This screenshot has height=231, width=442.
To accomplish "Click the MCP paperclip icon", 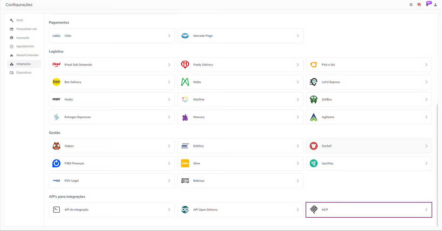I will (x=313, y=209).
